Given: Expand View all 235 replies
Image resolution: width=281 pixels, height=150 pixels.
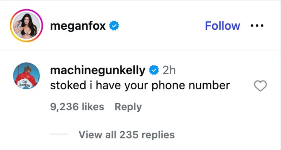Looking at the screenshot, I should [x=127, y=135].
